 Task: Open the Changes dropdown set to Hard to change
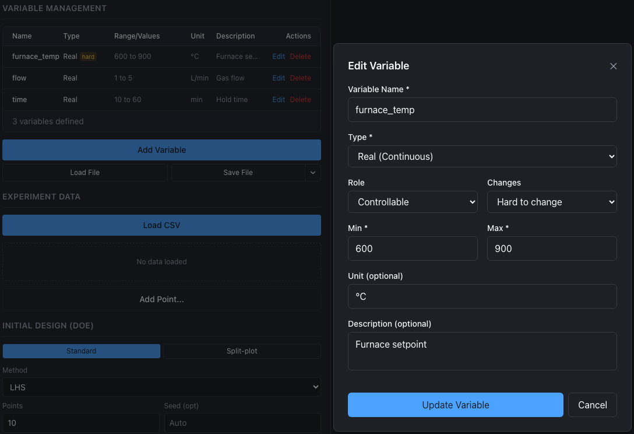click(551, 202)
